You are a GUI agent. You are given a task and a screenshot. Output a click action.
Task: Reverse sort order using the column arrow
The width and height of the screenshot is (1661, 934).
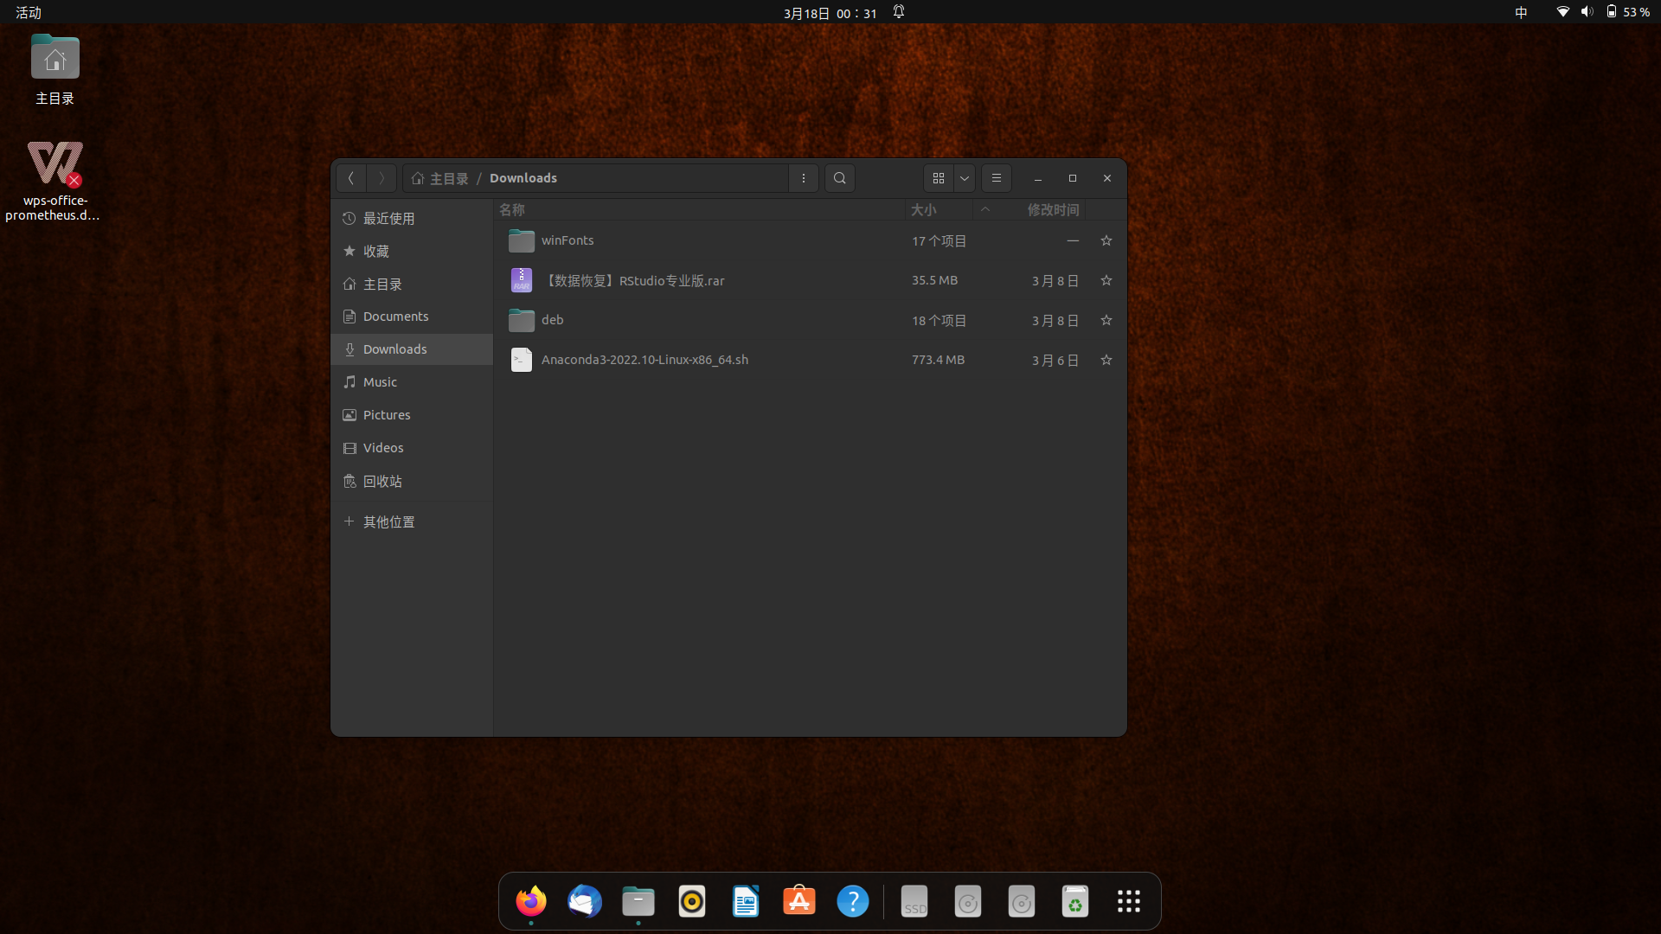coord(984,209)
